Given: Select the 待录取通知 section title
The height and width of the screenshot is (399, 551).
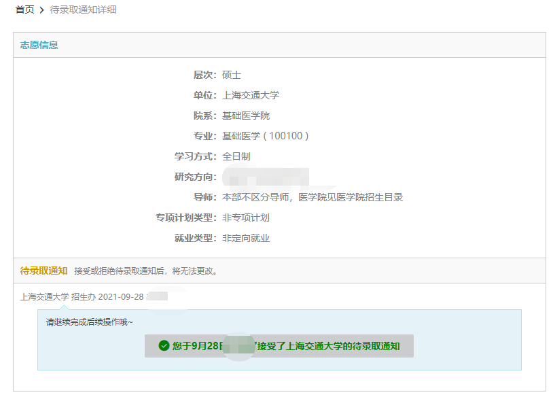Looking at the screenshot, I should coord(43,271).
